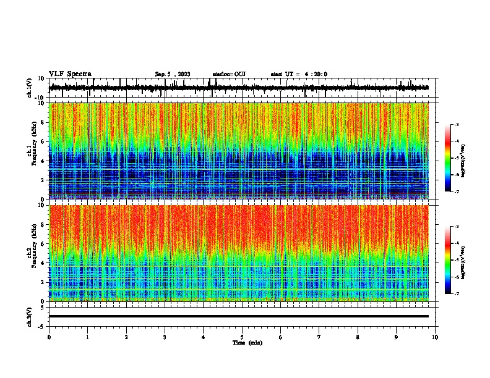Screen dimensions: 490x378
Task: Click time axis tick label "10" at the bottom
Action: tap(435, 337)
